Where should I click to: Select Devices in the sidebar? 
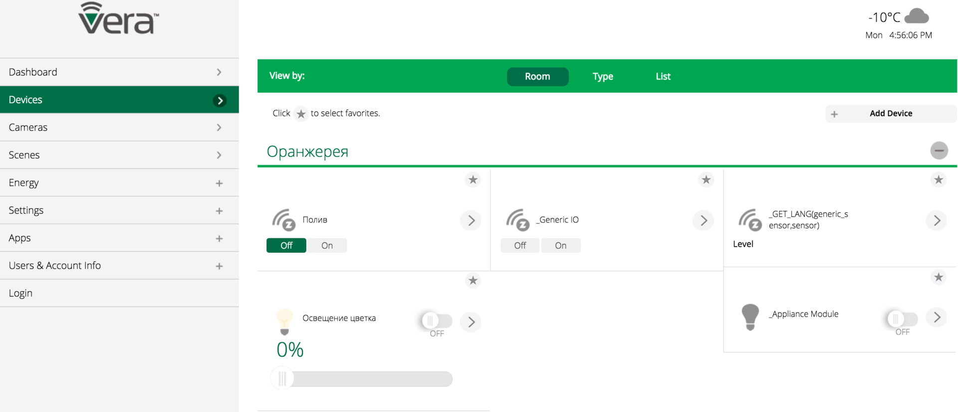click(119, 100)
